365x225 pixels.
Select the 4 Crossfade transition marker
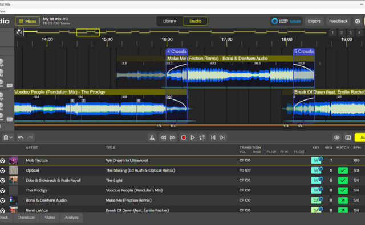(177, 51)
